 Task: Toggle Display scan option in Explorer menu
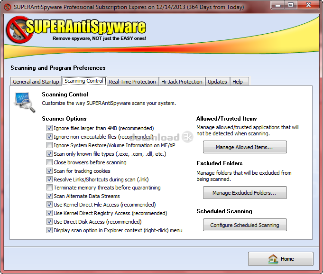point(49,230)
